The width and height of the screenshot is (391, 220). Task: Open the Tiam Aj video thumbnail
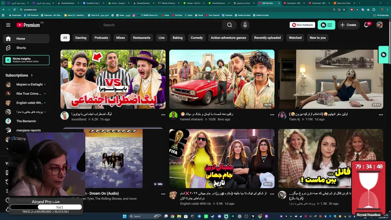click(x=330, y=79)
